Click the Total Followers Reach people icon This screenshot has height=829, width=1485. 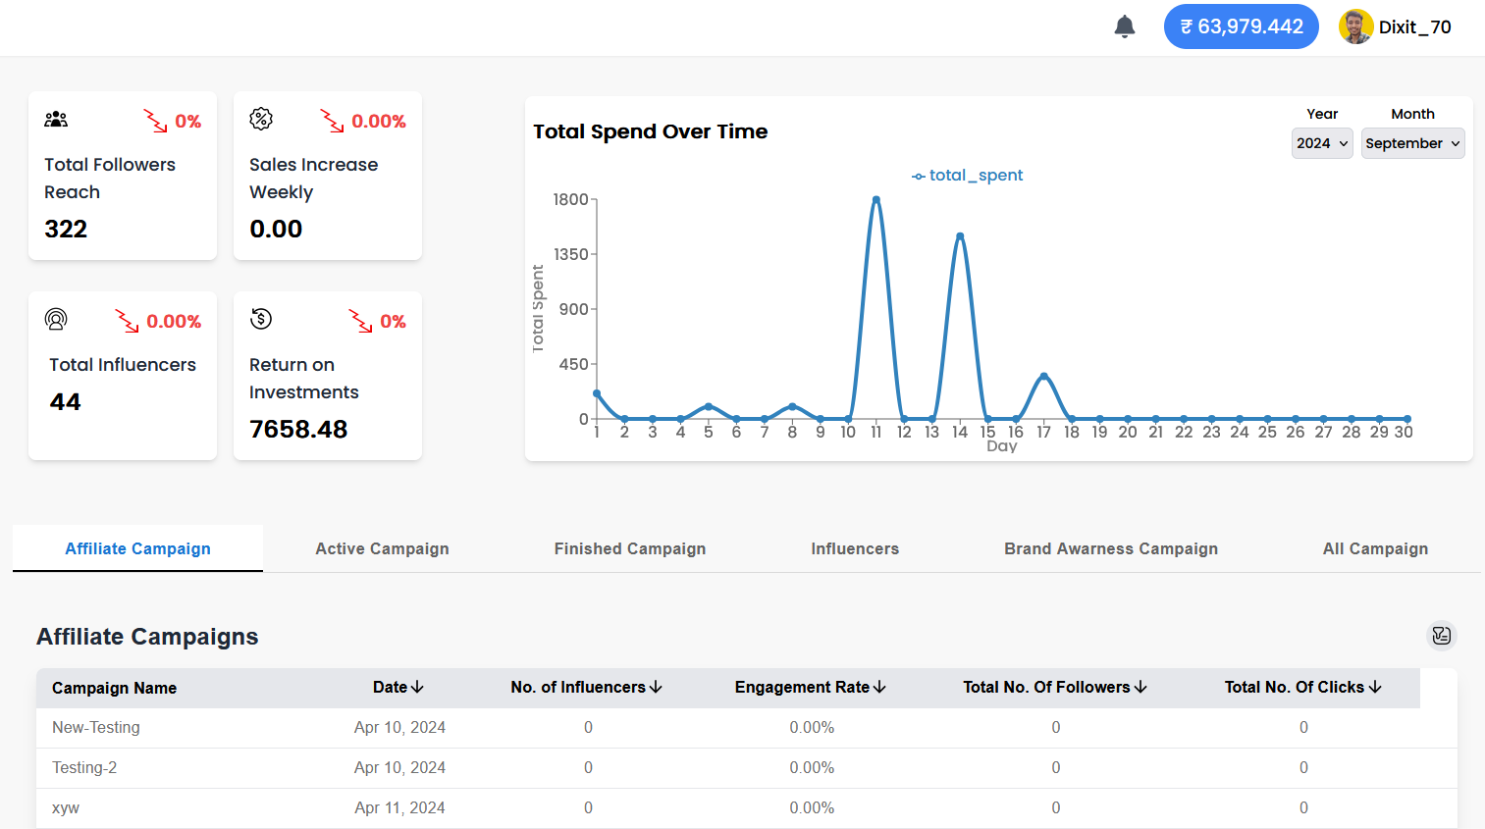tap(56, 120)
